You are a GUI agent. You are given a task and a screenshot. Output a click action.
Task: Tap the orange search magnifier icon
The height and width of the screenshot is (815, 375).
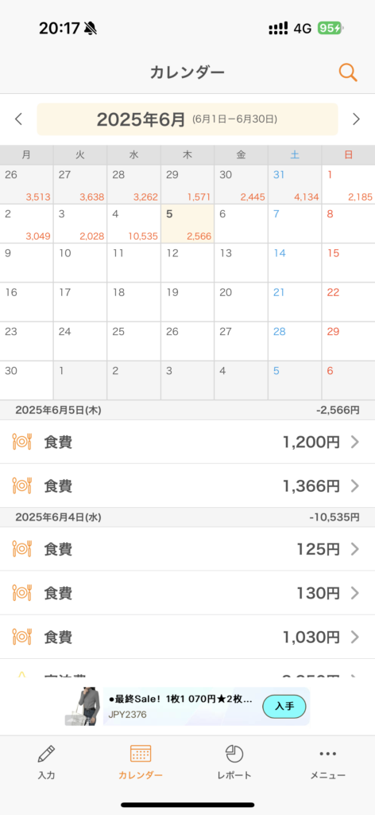(348, 72)
